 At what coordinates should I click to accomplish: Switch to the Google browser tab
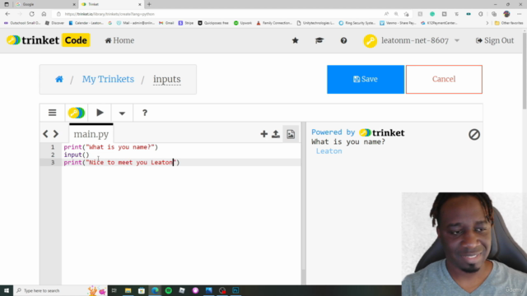pos(45,4)
